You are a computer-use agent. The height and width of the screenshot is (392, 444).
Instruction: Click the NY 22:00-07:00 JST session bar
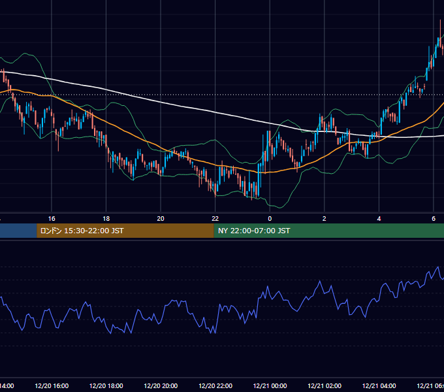[x=328, y=231]
